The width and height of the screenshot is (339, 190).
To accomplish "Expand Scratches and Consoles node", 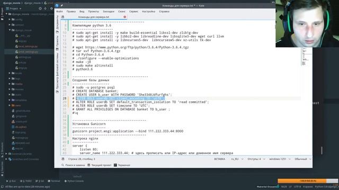I will click(x=6, y=159).
